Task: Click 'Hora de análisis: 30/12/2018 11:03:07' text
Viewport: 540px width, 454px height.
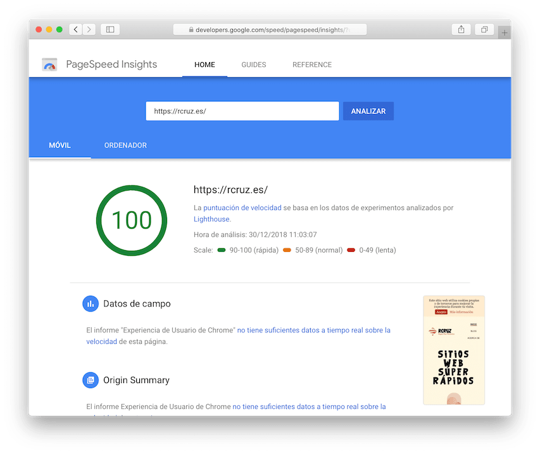Action: (x=255, y=234)
